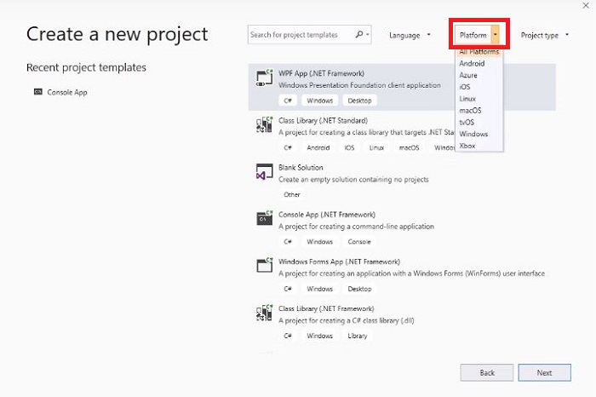Expand the search options arrow beside magnifier

(x=368, y=35)
